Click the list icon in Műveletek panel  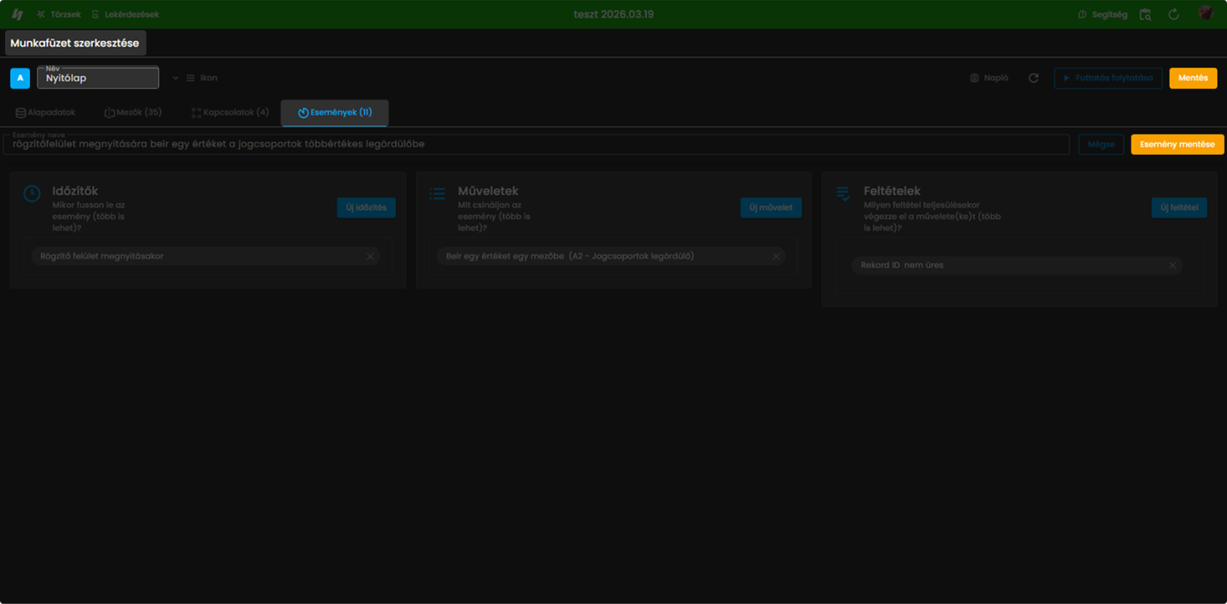tap(437, 194)
